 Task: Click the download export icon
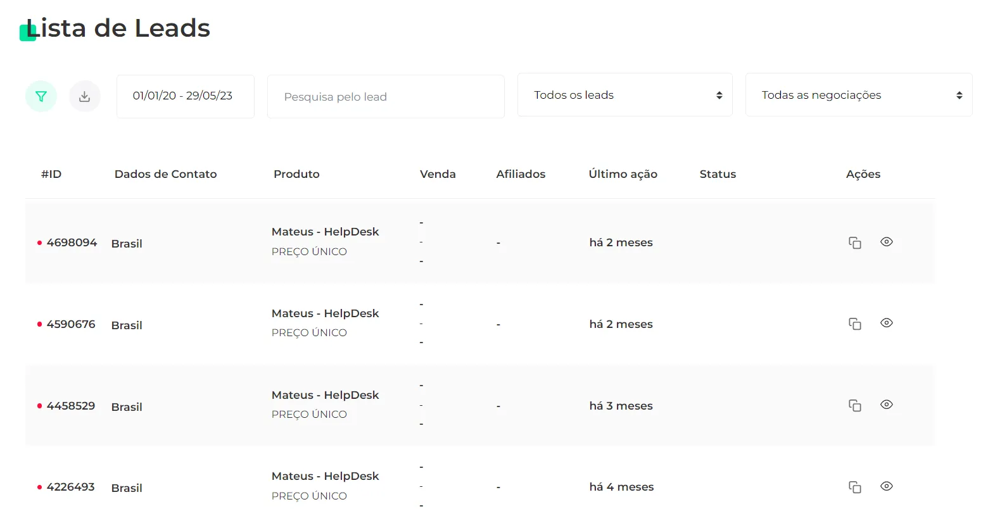(85, 96)
